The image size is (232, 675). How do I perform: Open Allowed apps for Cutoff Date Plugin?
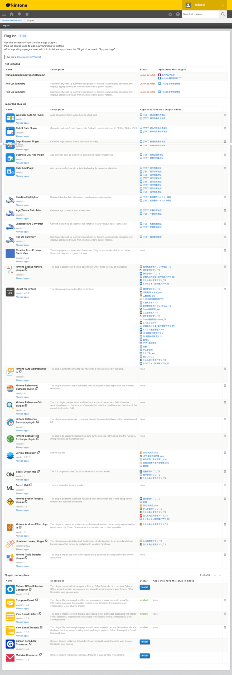(22, 136)
